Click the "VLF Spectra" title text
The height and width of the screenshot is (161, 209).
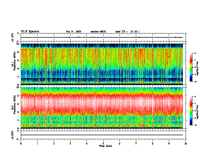30,32
